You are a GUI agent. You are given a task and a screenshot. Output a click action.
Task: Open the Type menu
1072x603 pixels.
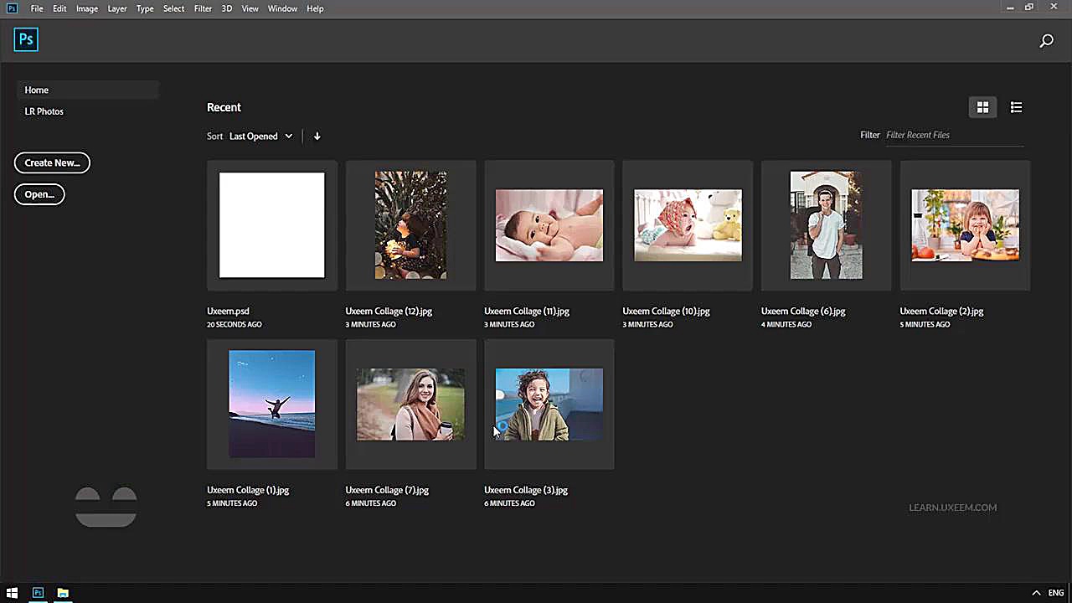(145, 8)
